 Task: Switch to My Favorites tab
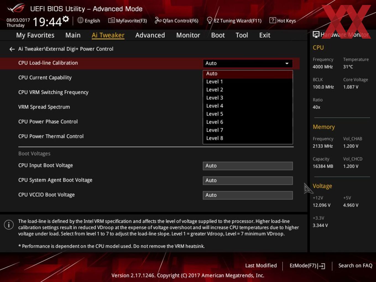coord(35,35)
